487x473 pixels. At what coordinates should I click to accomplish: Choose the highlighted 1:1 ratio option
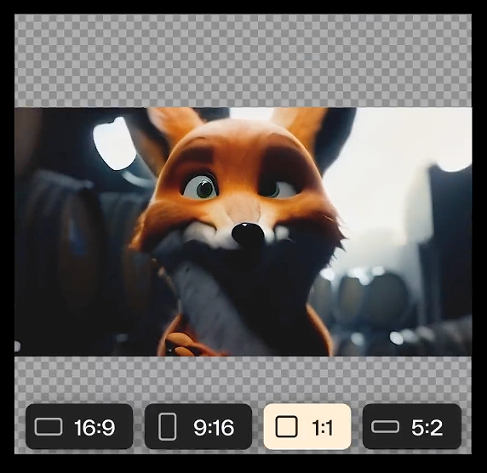click(x=307, y=426)
